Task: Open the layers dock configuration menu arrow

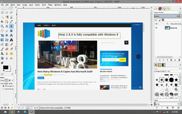Action: [180, 9]
